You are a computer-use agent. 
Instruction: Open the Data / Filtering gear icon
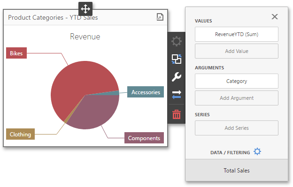[x=257, y=151]
